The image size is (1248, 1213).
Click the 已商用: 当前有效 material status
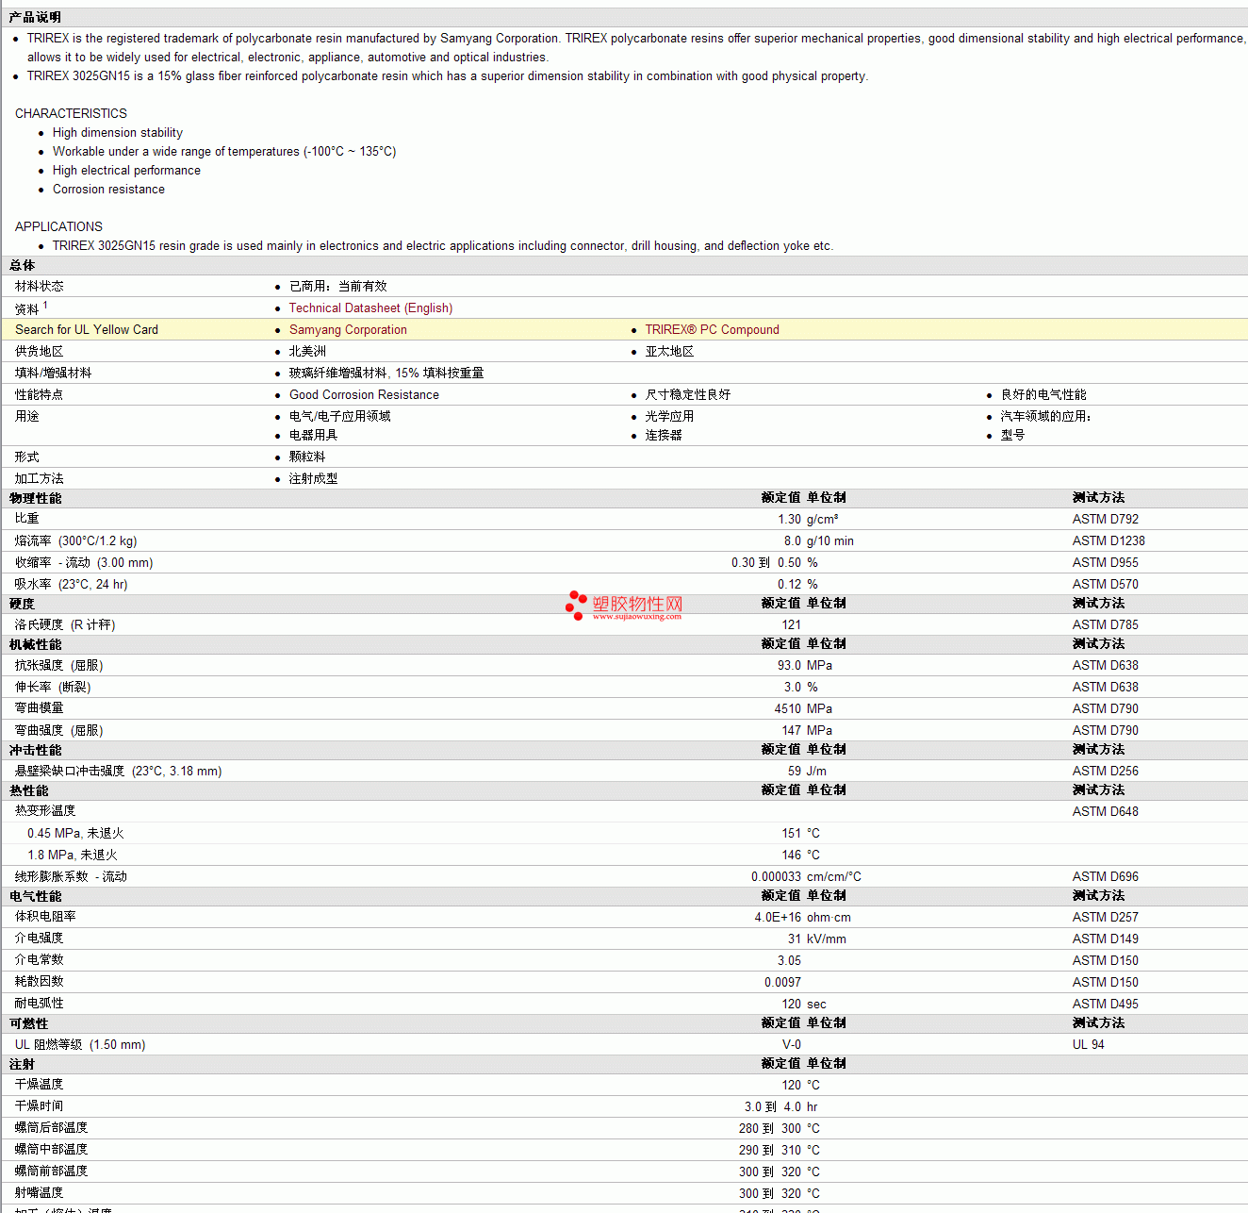(337, 287)
